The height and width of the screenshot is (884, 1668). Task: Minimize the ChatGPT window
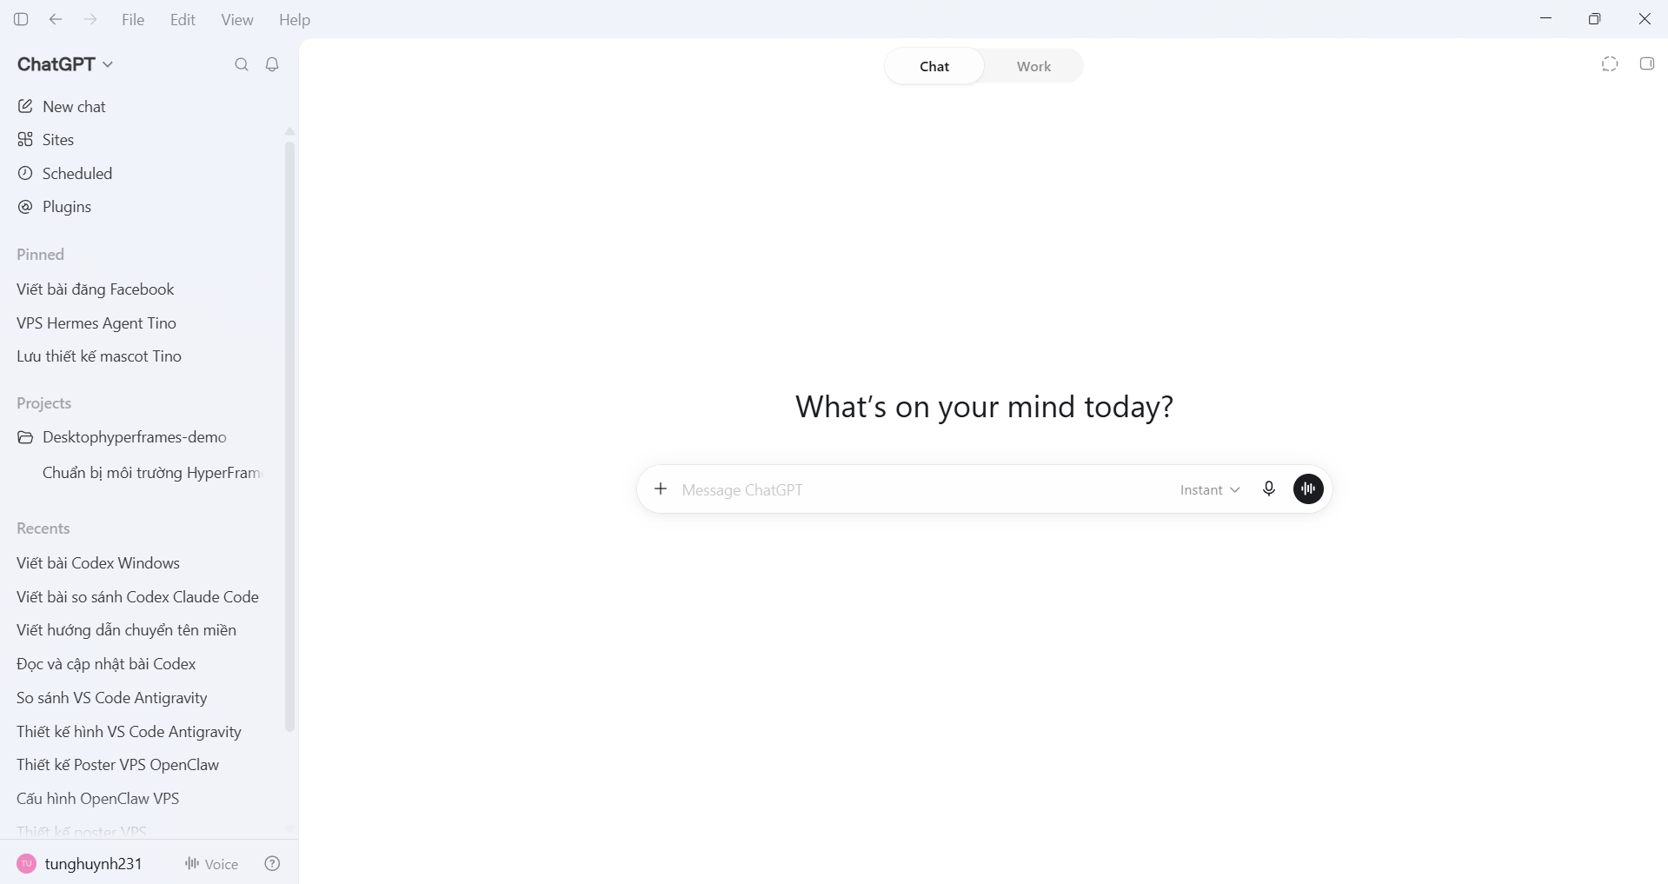click(1545, 18)
